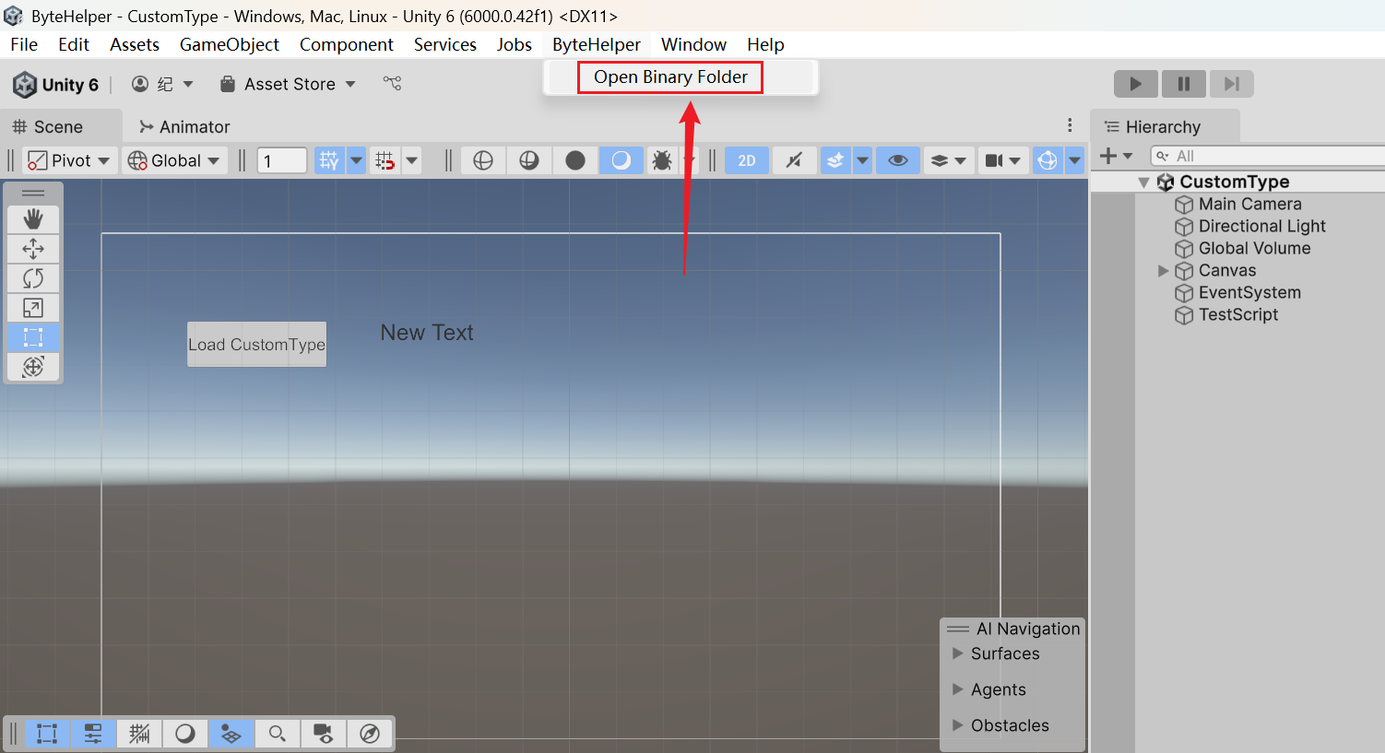Click the Pause button
The width and height of the screenshot is (1385, 753).
point(1184,84)
